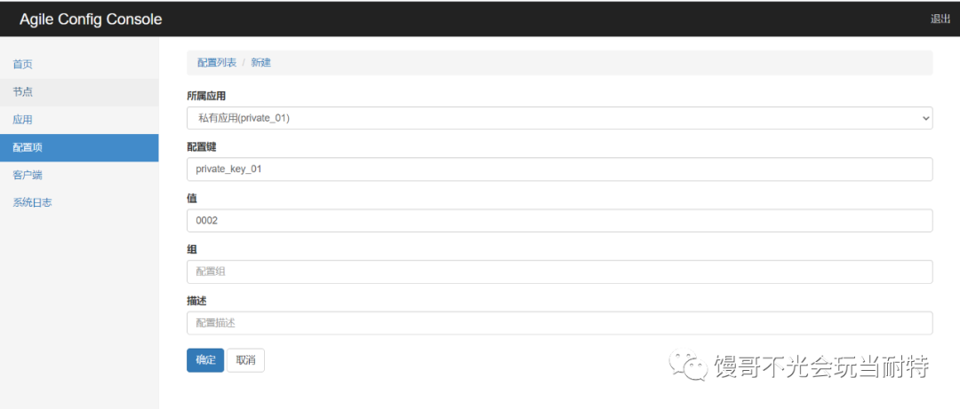The width and height of the screenshot is (960, 409).
Task: Cancel with the 取消 button
Action: [x=245, y=360]
